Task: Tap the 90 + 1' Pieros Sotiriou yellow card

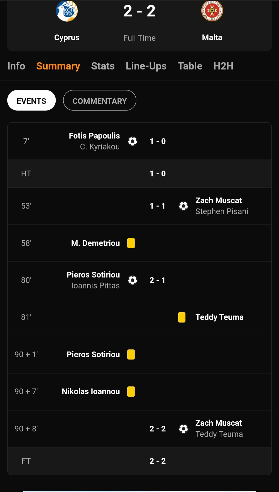Action: pyautogui.click(x=131, y=354)
